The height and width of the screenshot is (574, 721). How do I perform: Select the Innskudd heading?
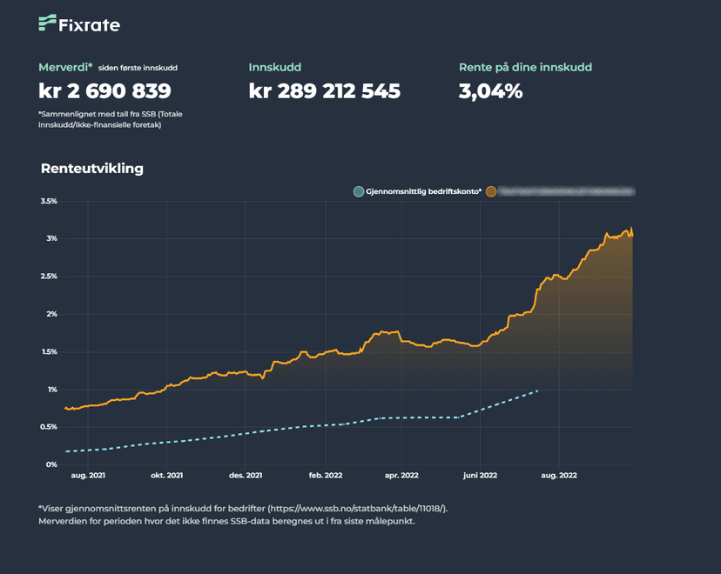point(275,67)
